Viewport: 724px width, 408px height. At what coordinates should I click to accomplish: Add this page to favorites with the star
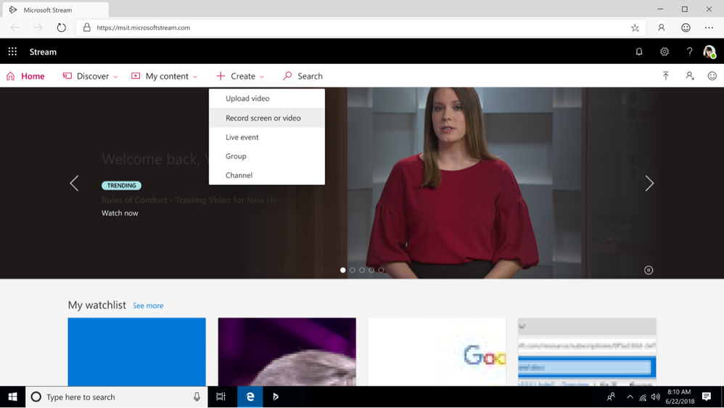point(635,28)
